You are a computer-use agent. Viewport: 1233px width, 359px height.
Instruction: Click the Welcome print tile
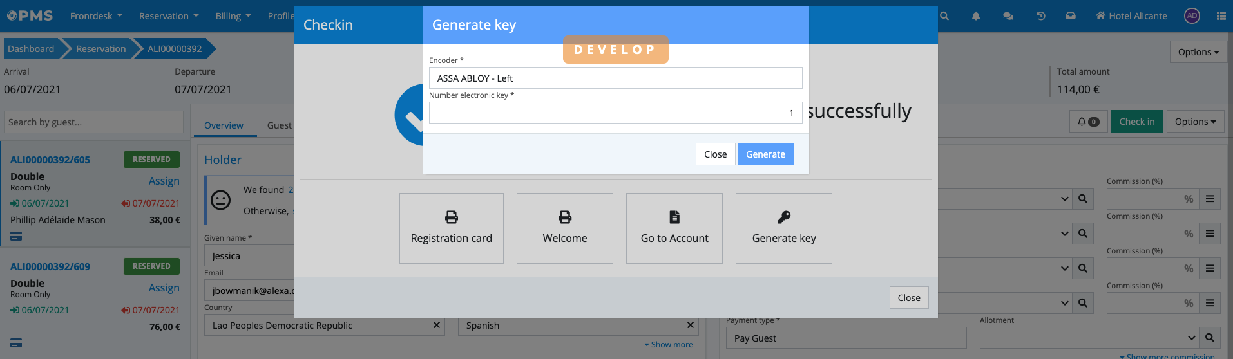click(x=564, y=228)
